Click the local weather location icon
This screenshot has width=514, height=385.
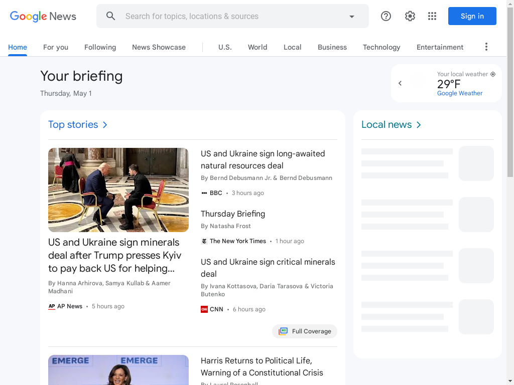click(493, 74)
